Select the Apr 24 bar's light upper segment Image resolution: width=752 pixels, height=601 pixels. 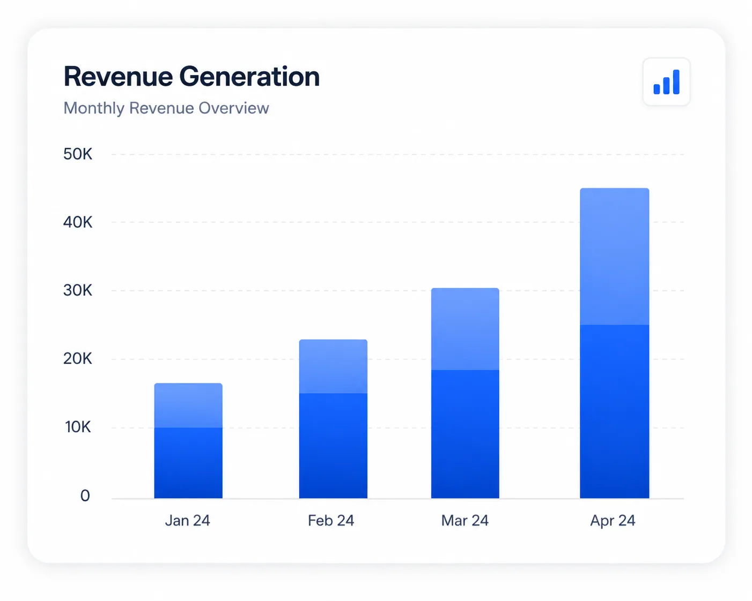615,257
